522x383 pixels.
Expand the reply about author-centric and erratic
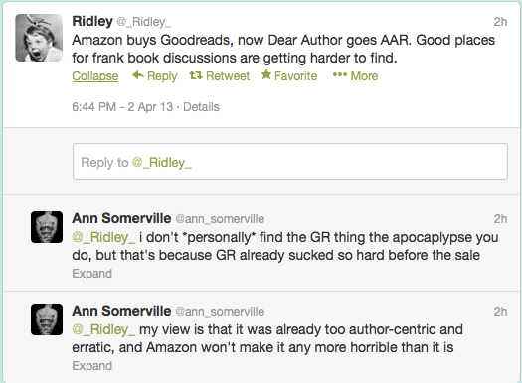(92, 366)
